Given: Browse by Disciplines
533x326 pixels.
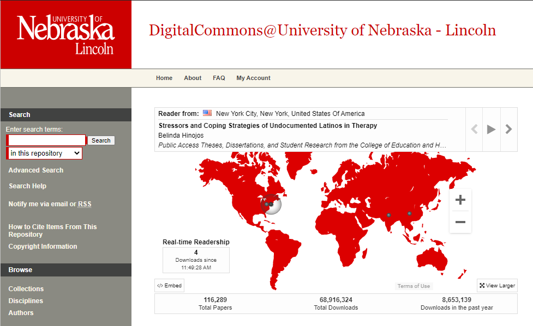Looking at the screenshot, I should tap(26, 301).
